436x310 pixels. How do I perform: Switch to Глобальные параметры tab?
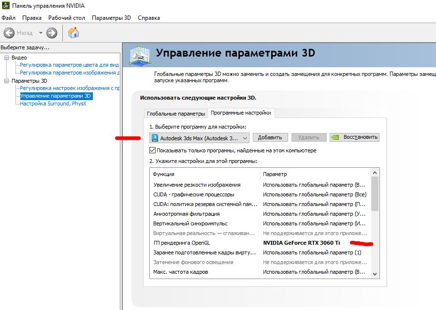click(x=176, y=114)
